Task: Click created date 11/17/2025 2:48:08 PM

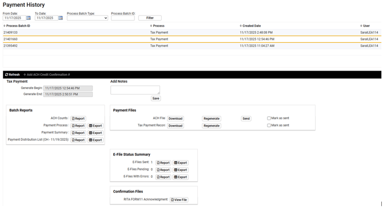Action: [256, 32]
